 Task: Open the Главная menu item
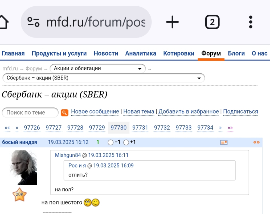13,53
